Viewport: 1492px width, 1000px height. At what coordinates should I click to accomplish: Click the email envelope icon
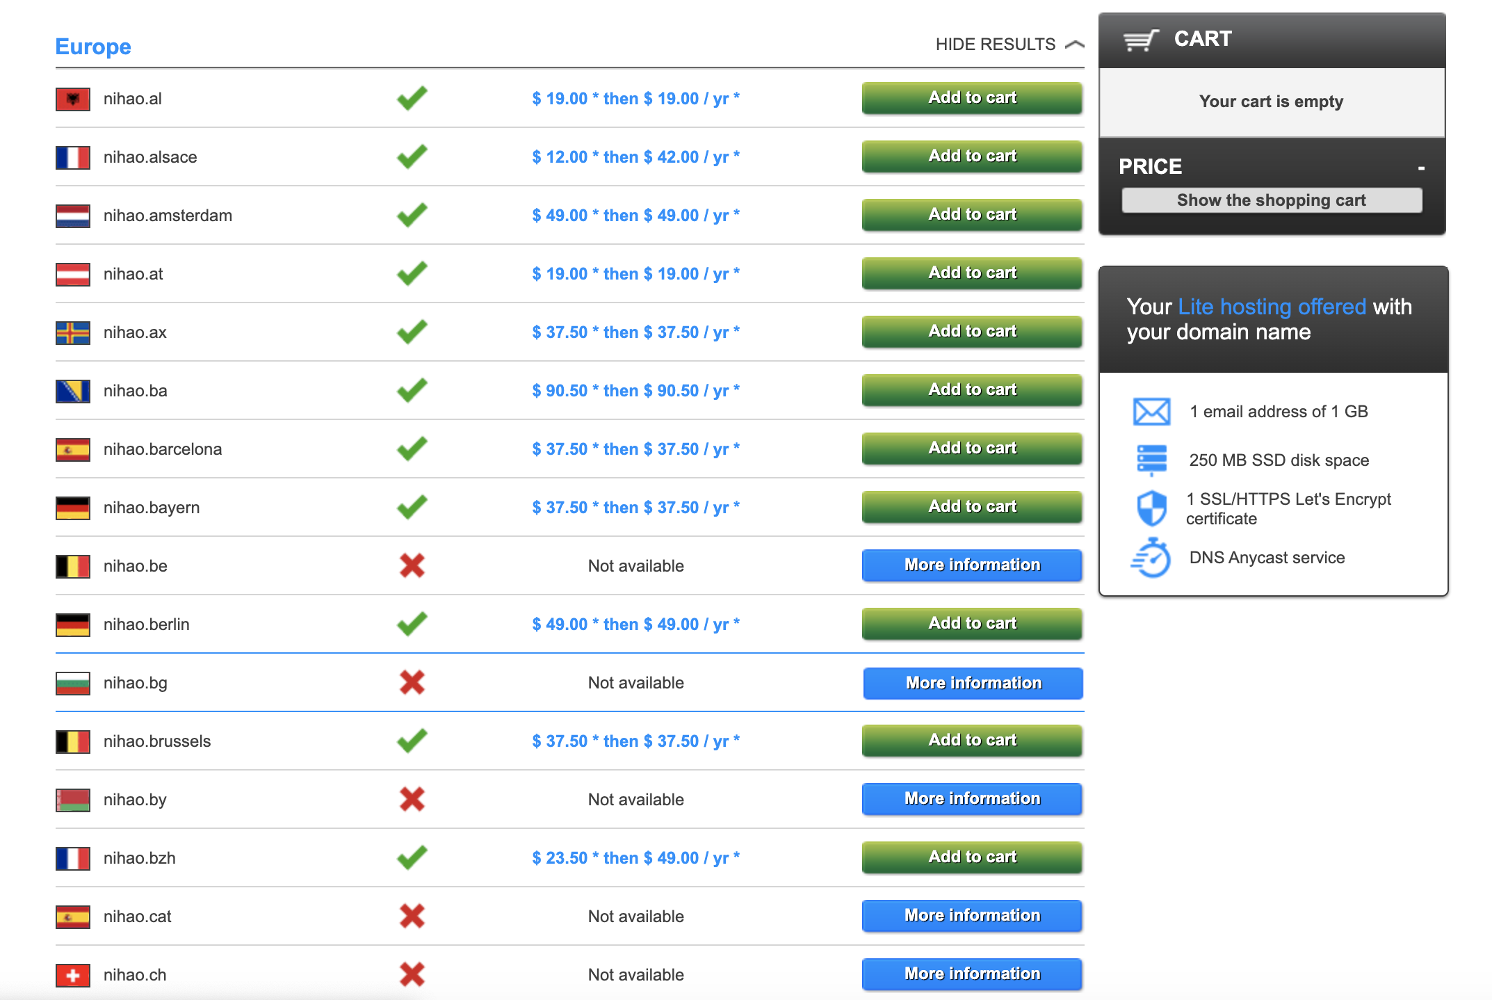1151,412
